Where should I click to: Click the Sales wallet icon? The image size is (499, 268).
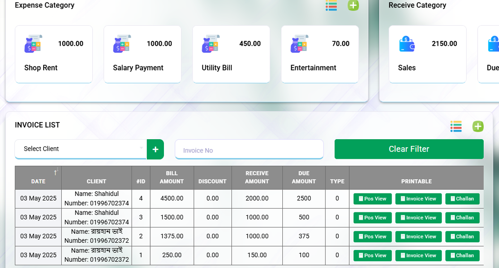[407, 44]
